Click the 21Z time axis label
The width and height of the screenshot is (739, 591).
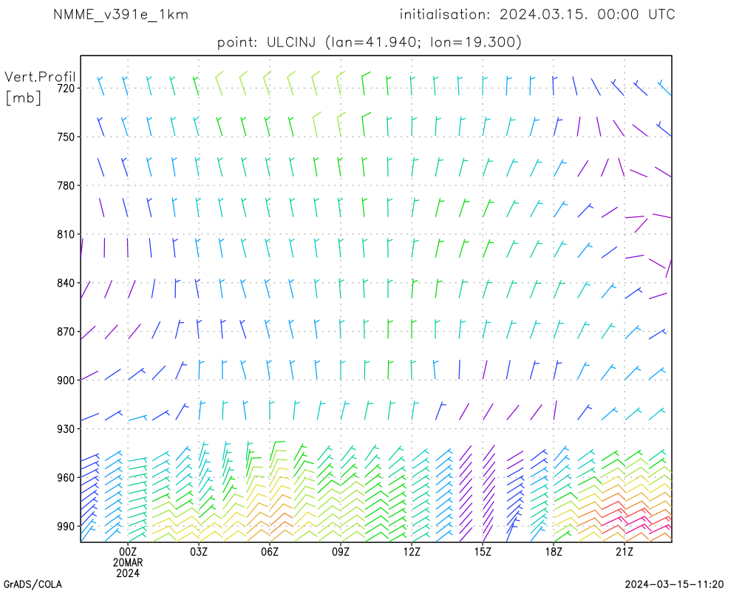(624, 552)
